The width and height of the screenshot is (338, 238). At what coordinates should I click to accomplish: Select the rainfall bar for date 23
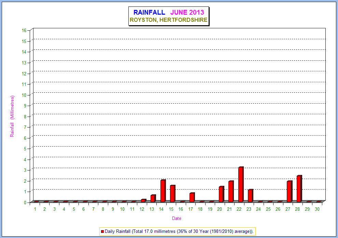tap(251, 196)
